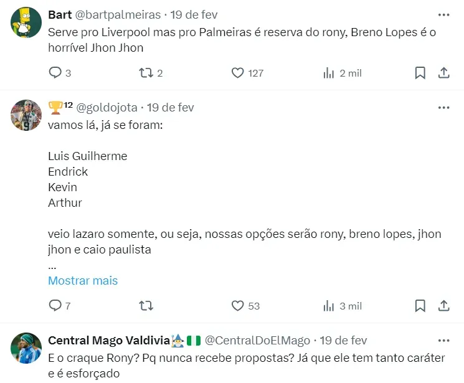The height and width of the screenshot is (383, 464).
Task: Open more options menu on Bart's tweet
Action: (443, 15)
